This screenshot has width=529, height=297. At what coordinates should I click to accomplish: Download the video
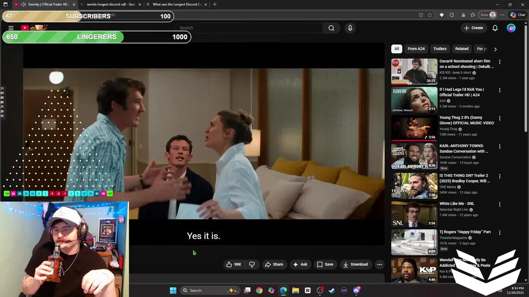355,264
